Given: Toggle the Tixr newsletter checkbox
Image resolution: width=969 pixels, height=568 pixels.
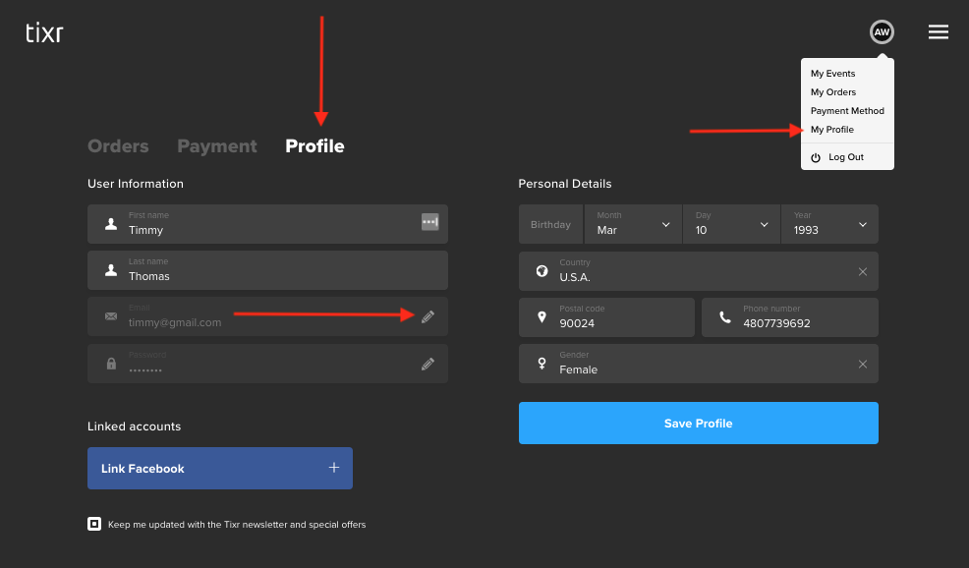Looking at the screenshot, I should (94, 524).
